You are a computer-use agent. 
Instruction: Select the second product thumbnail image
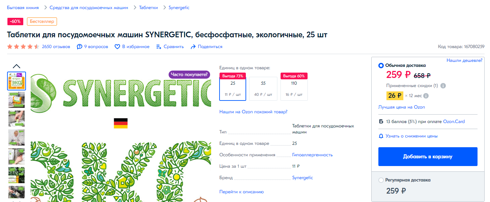tap(17, 100)
